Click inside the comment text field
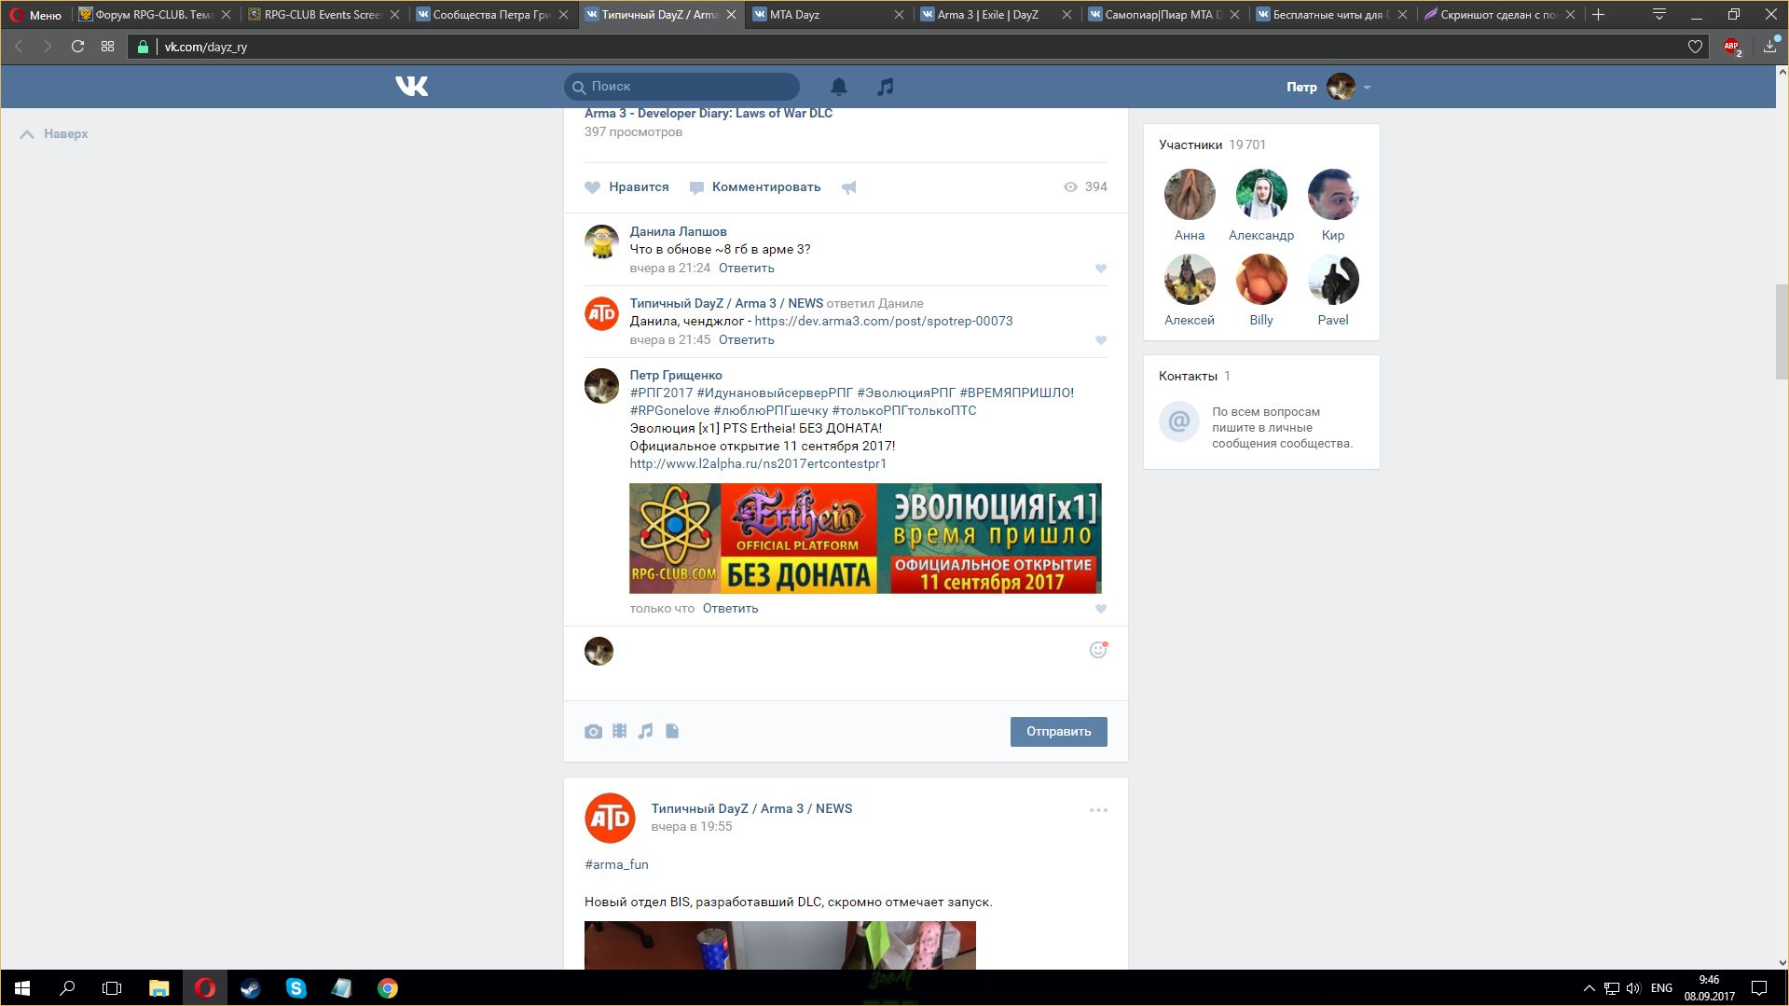This screenshot has height=1006, width=1789. (848, 663)
